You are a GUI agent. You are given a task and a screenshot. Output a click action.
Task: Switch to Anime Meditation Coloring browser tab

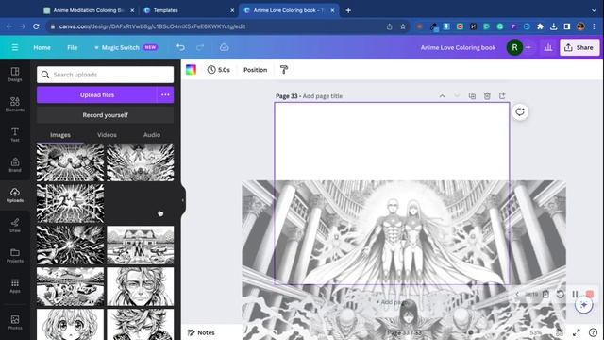[x=89, y=10]
